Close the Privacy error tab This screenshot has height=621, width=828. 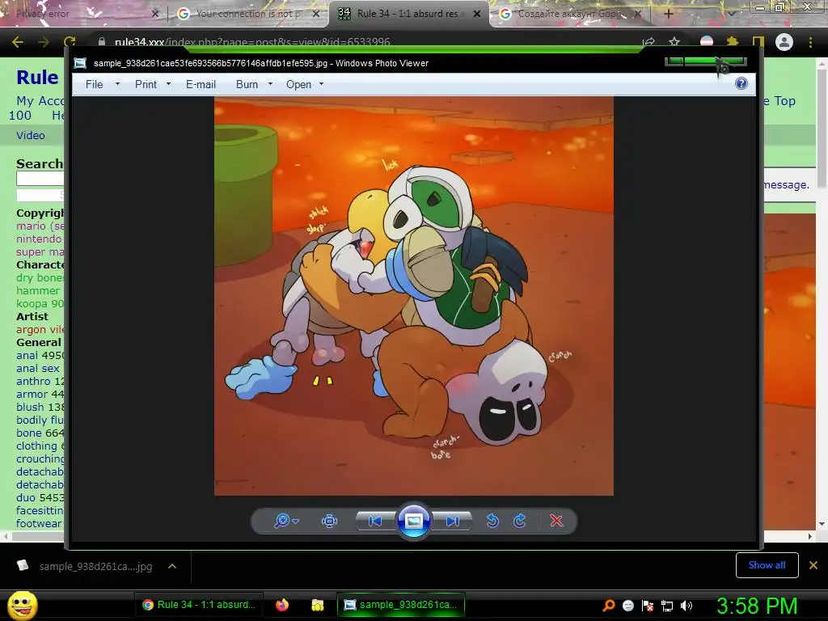click(154, 14)
